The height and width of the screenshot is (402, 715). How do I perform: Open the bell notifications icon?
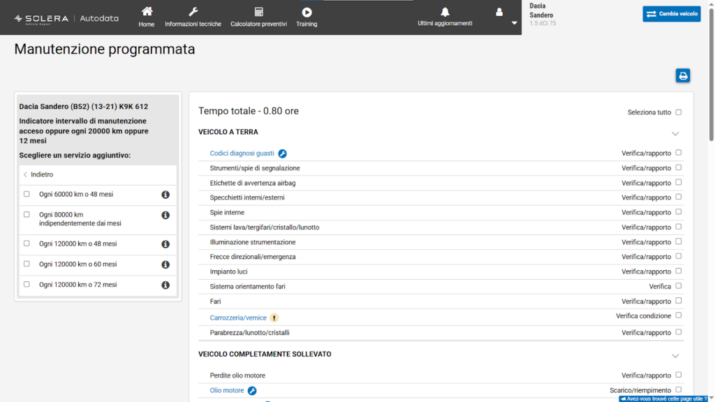445,12
